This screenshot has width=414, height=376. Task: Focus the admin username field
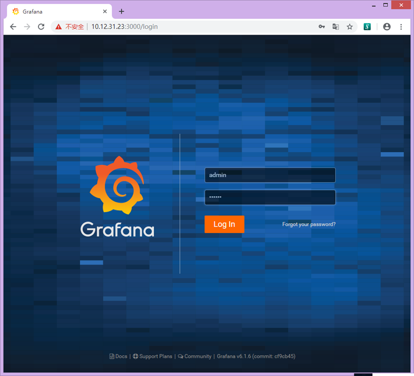click(x=270, y=175)
